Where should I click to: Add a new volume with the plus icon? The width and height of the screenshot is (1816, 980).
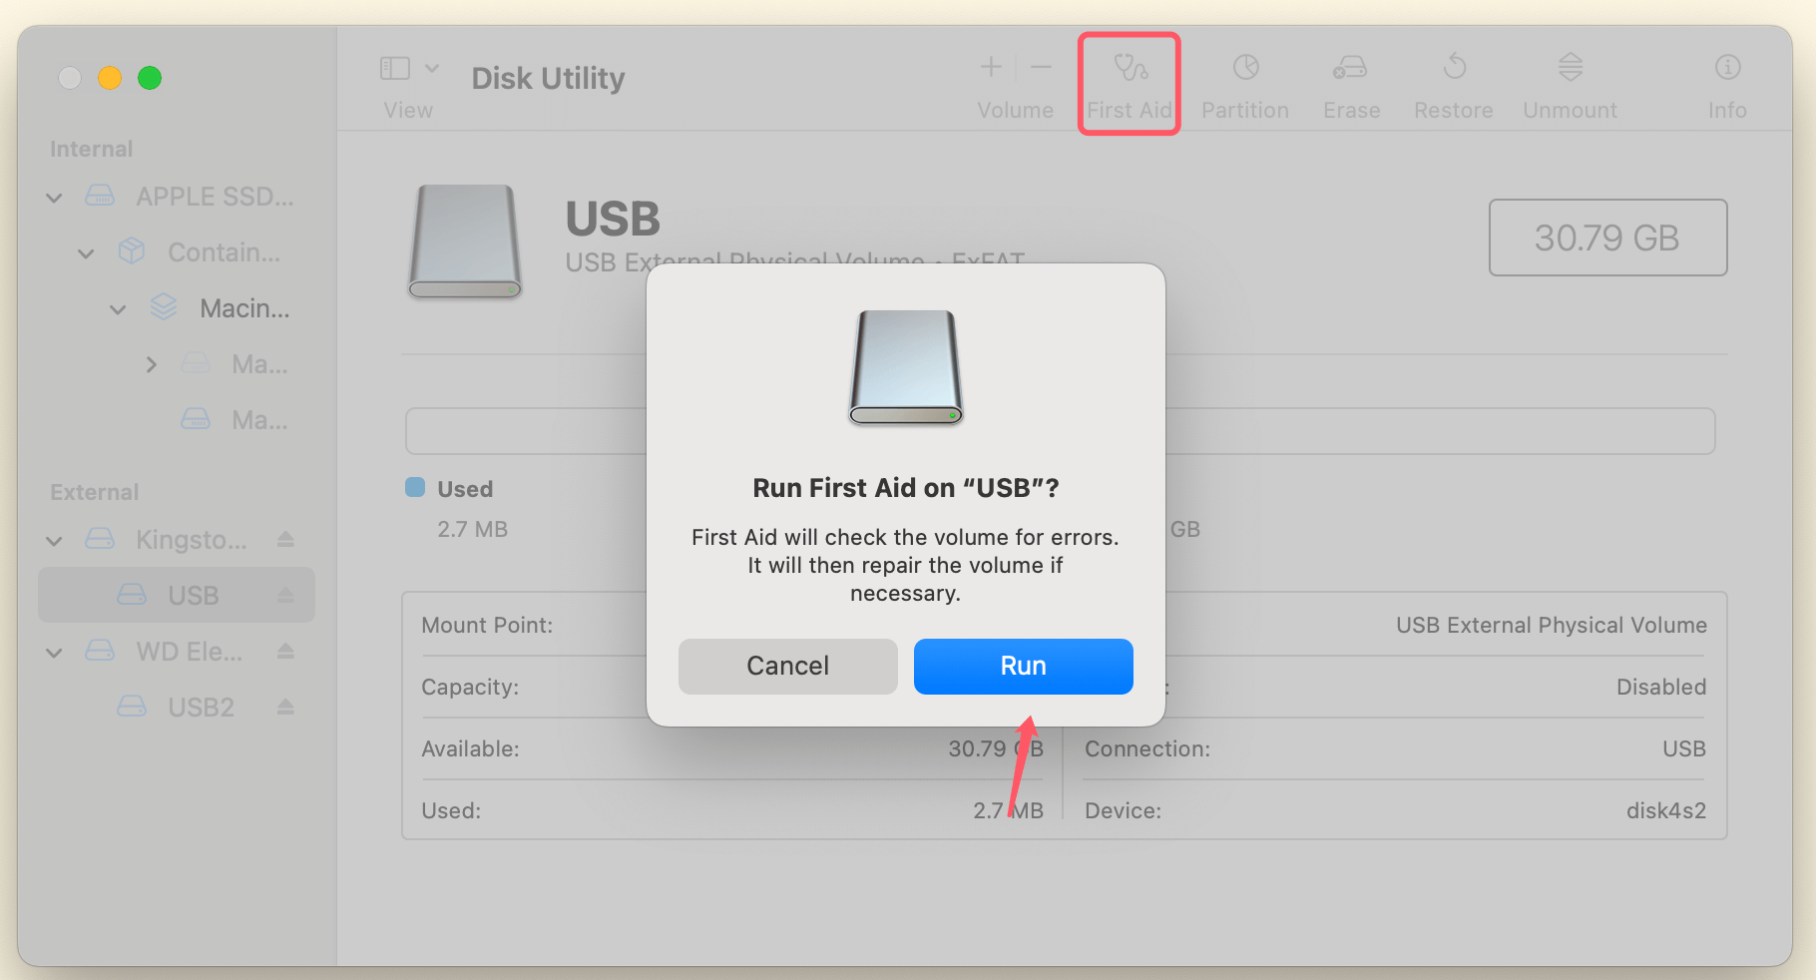(x=990, y=68)
